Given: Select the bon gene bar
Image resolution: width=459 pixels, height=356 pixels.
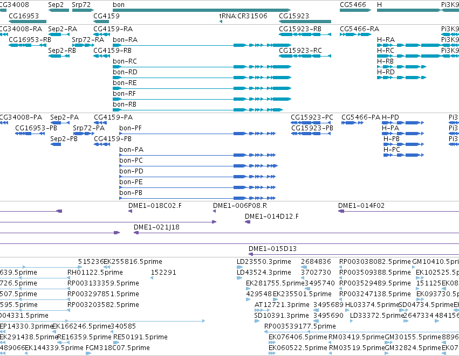Looking at the screenshot, I should coord(202,10).
